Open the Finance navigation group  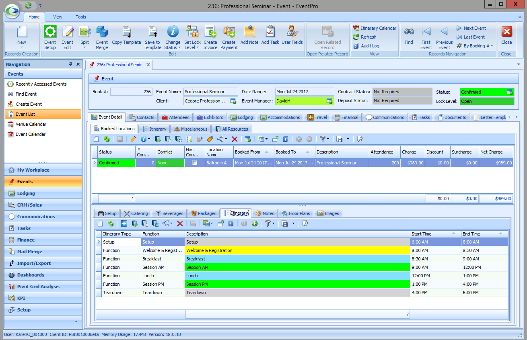[x=43, y=240]
